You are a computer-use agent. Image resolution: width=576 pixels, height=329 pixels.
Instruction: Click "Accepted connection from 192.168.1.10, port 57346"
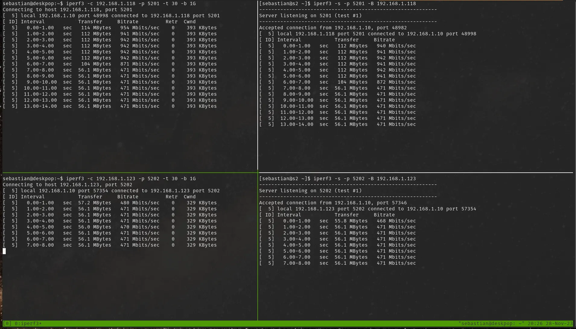[333, 203]
